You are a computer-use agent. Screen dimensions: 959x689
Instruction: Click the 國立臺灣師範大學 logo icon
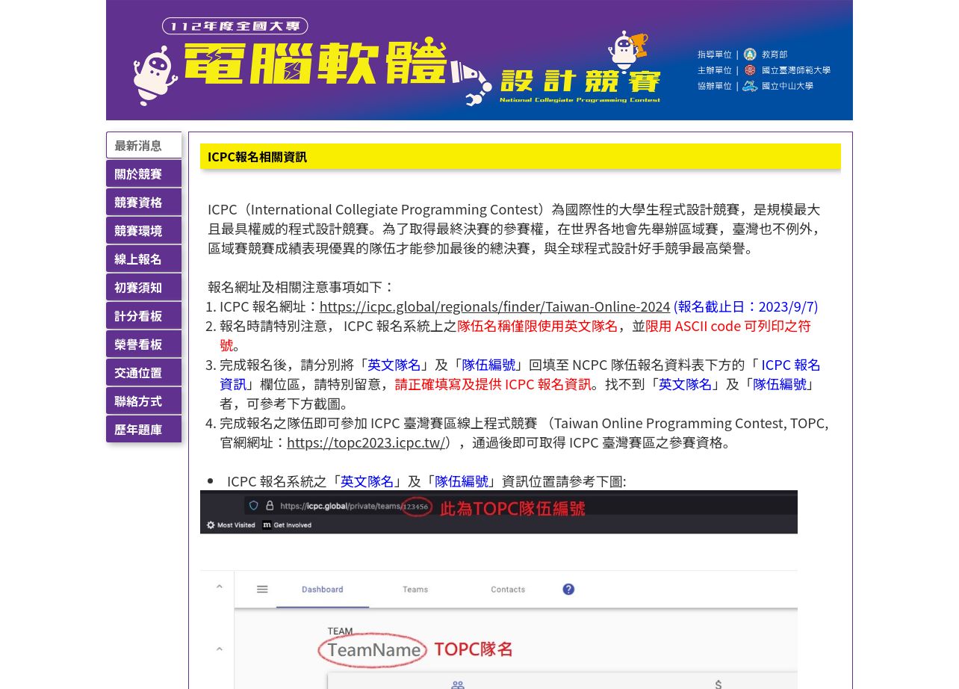(750, 70)
